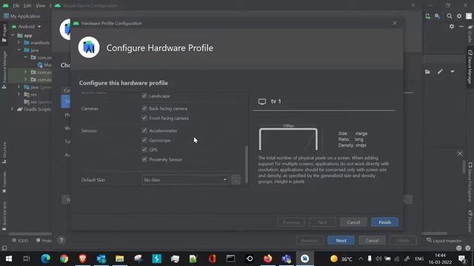474x266 pixels.
Task: Open Windows Start menu
Action: [x=9, y=259]
